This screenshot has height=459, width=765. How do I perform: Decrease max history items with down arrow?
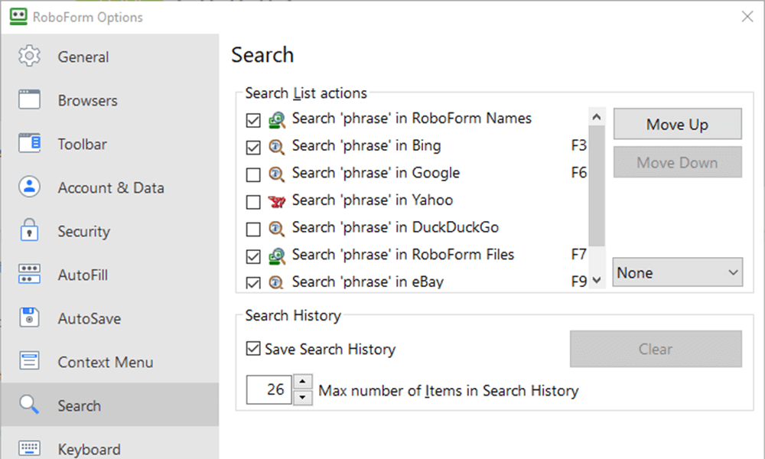[302, 398]
